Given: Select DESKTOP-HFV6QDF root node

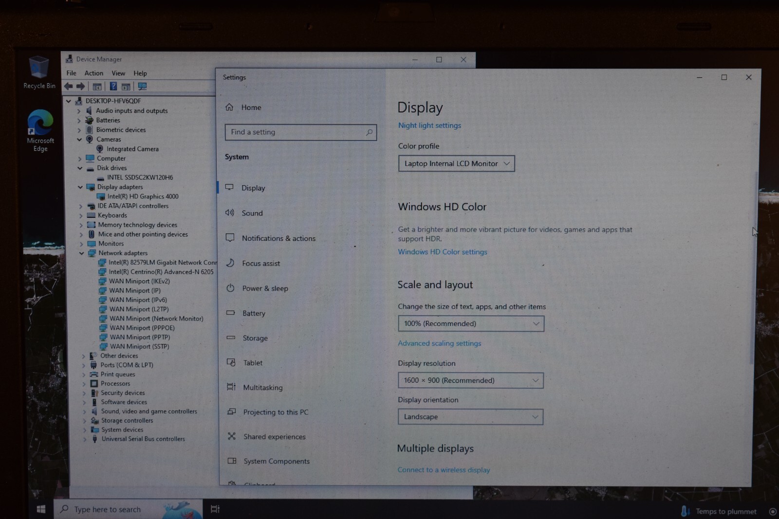Looking at the screenshot, I should coord(113,101).
